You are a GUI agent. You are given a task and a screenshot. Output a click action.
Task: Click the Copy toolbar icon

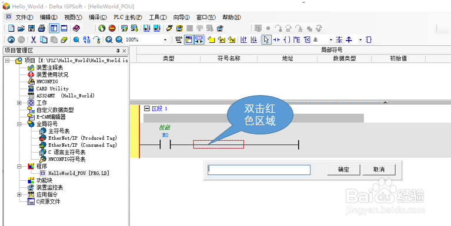pyautogui.click(x=44, y=40)
